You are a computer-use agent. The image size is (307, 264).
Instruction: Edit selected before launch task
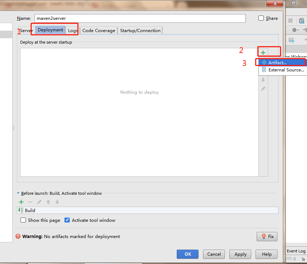[39, 202]
